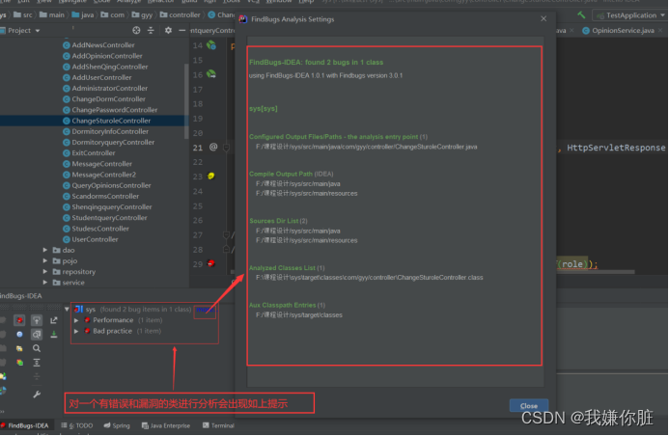Click the magnifier search icon in FindBugs panel
This screenshot has height=436, width=669.
pos(37,348)
